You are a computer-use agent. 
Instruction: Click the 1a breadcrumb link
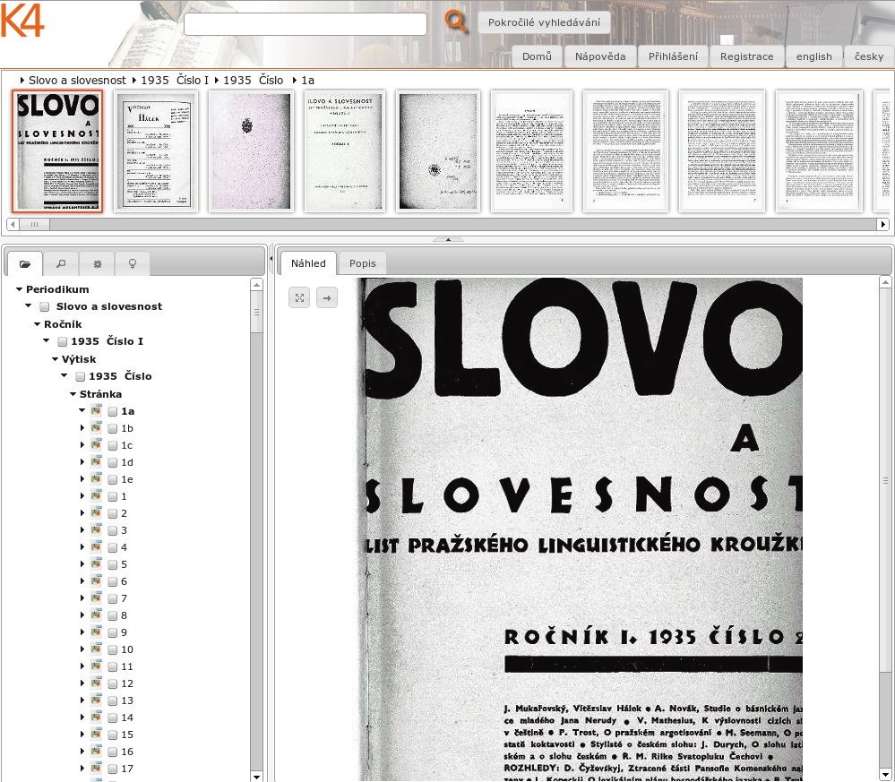[307, 81]
